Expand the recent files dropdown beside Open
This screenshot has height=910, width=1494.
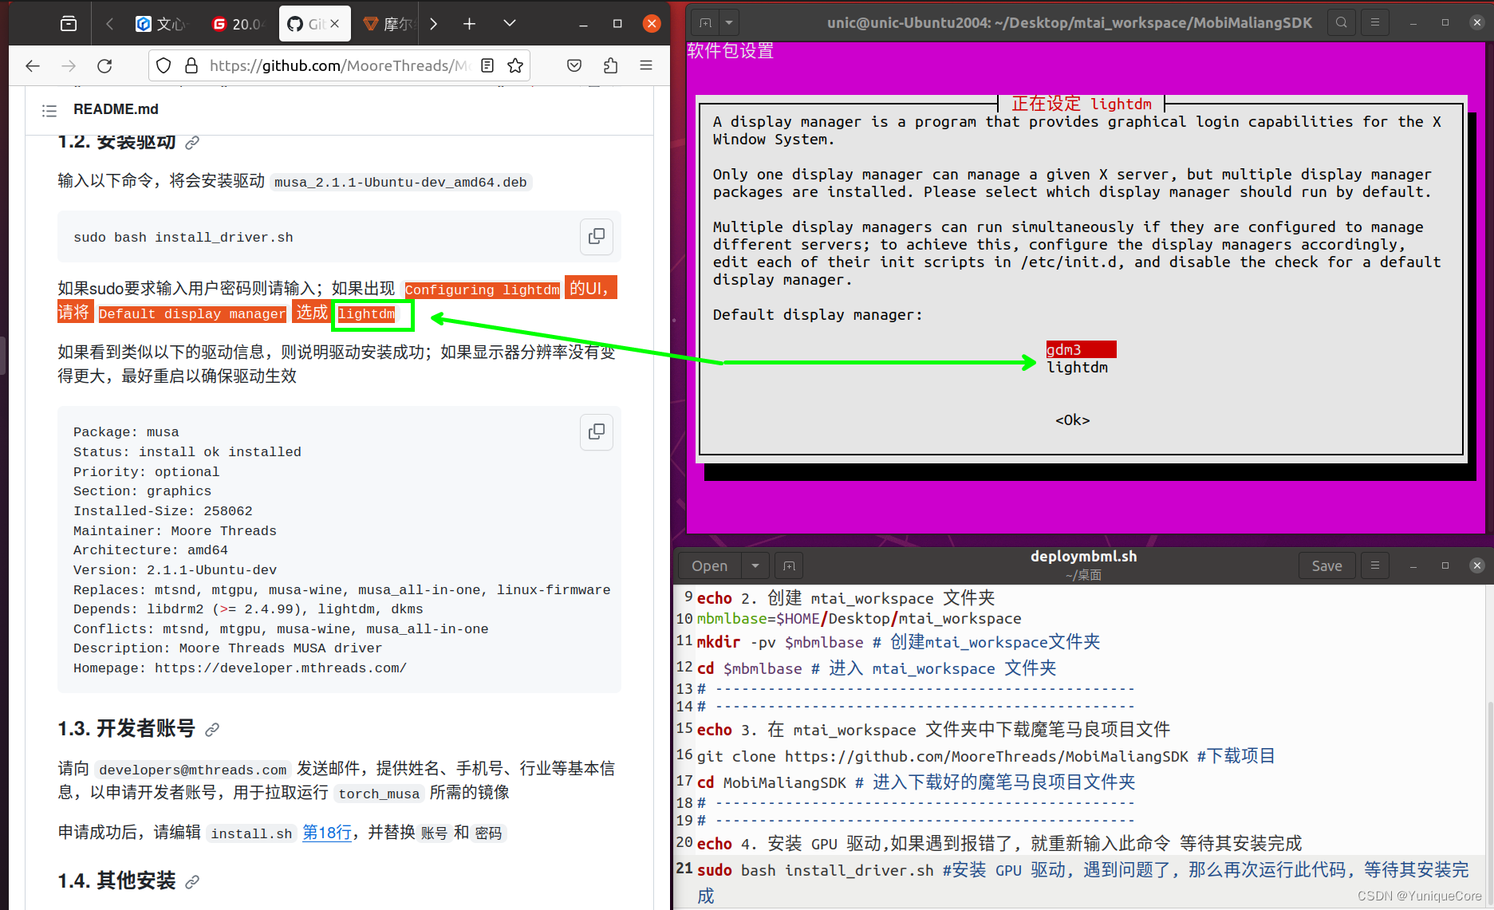(755, 565)
